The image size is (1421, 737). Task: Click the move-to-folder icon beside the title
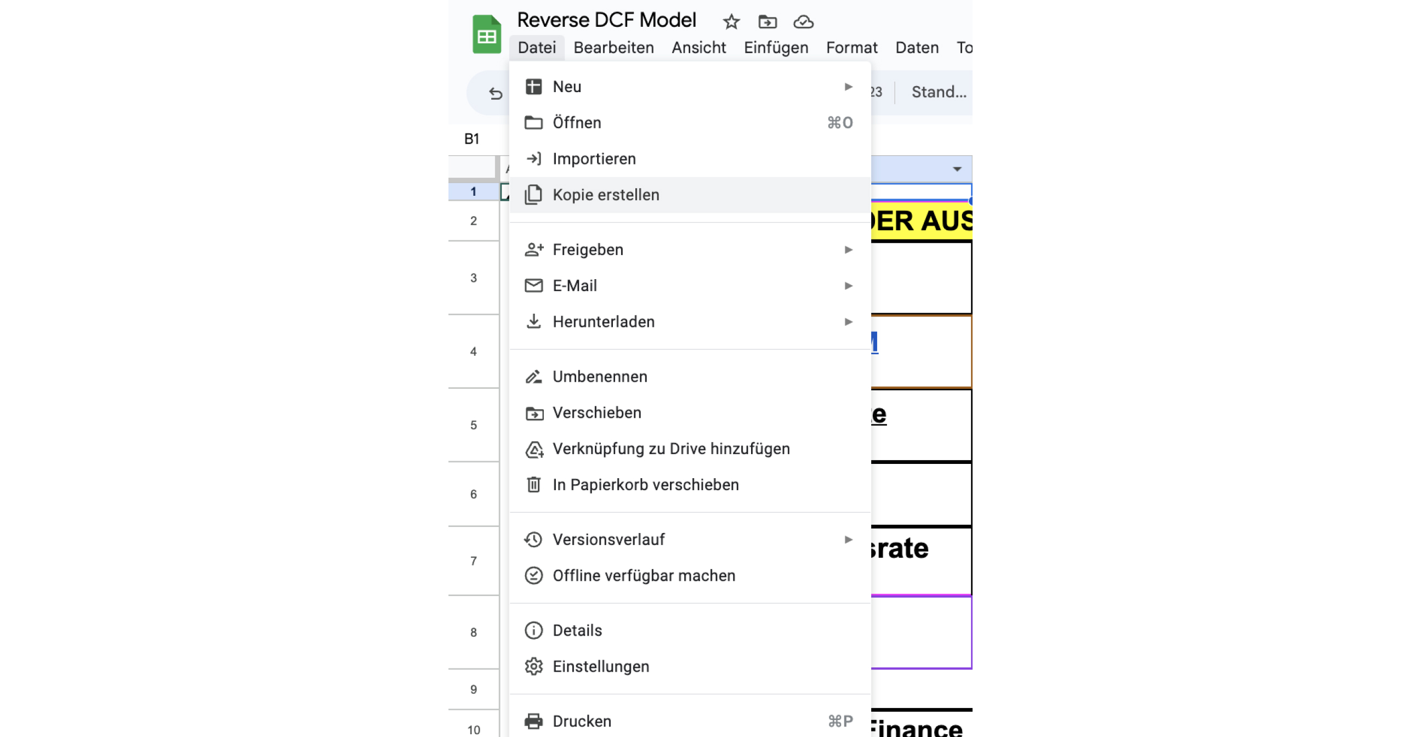[767, 21]
